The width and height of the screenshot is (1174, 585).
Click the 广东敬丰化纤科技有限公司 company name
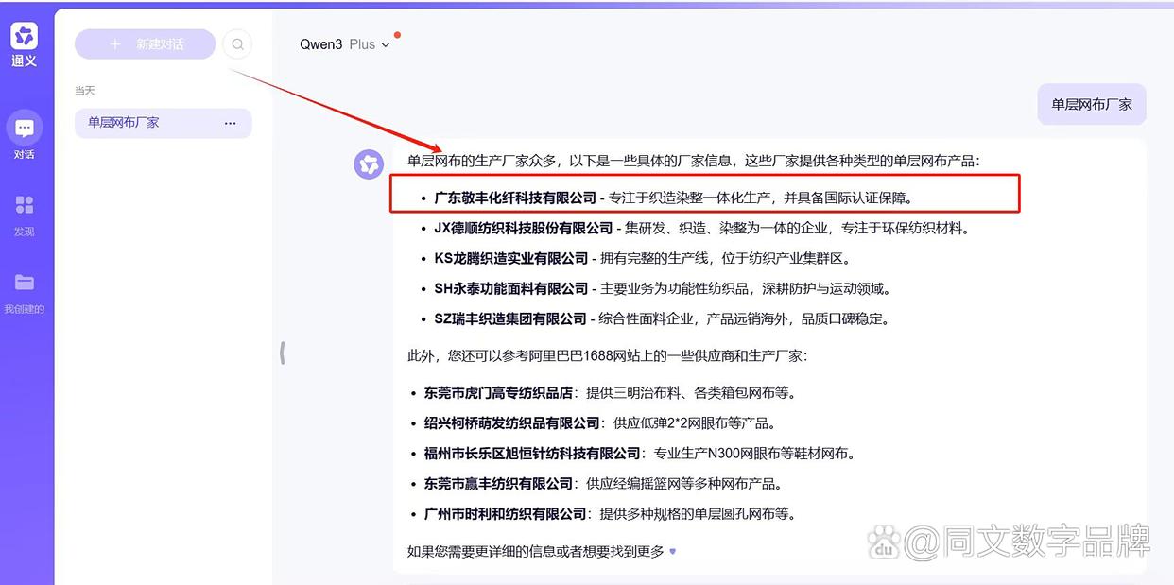click(x=515, y=198)
